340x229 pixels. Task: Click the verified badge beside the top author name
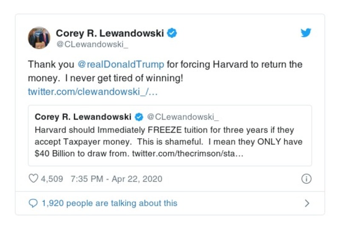pos(172,33)
